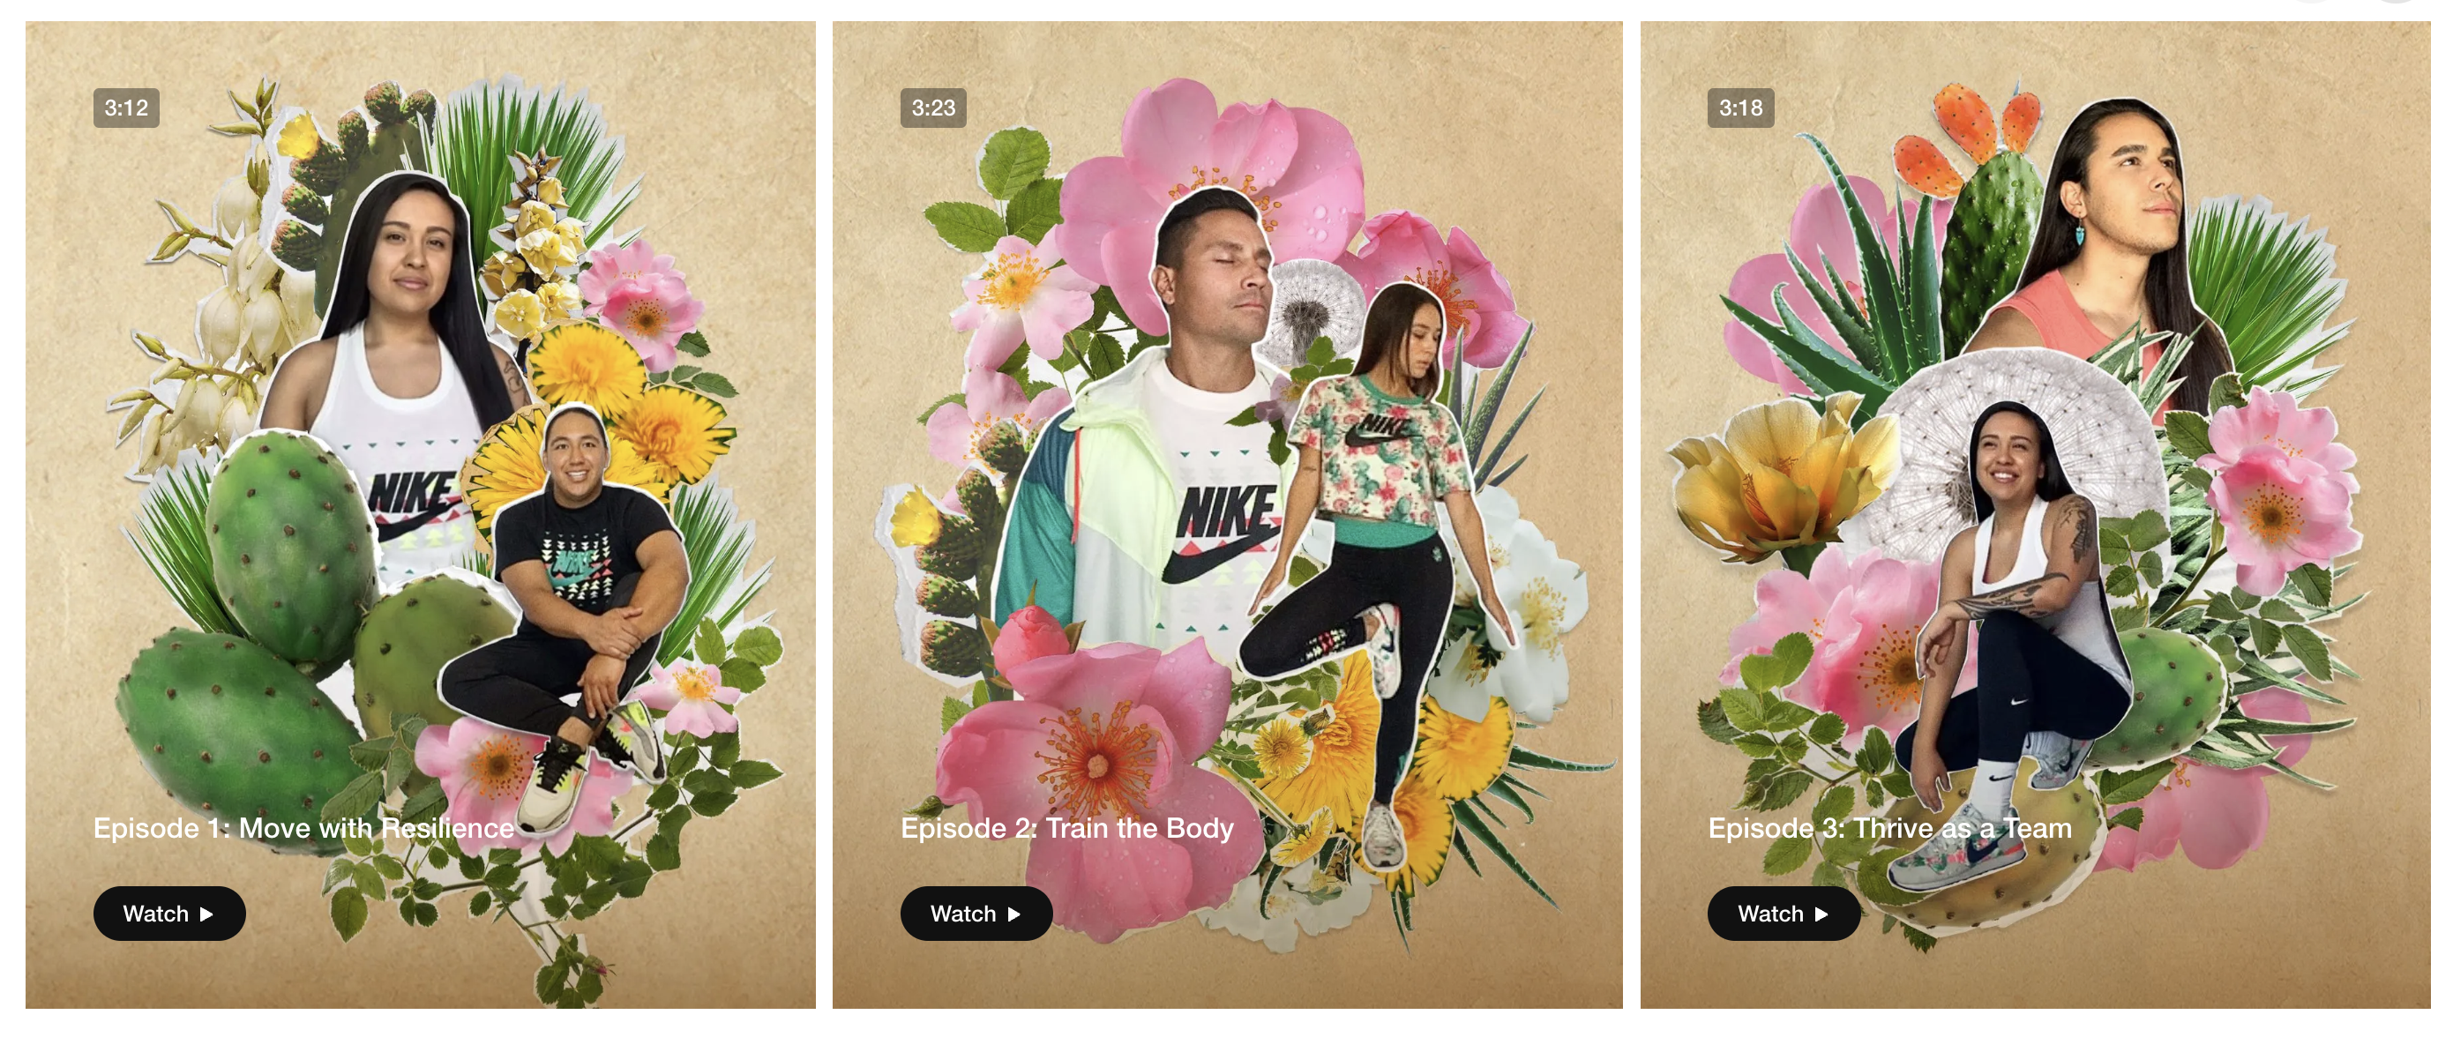Select the Episode 2: Train the Body title
The width and height of the screenshot is (2438, 1037).
coord(1066,828)
